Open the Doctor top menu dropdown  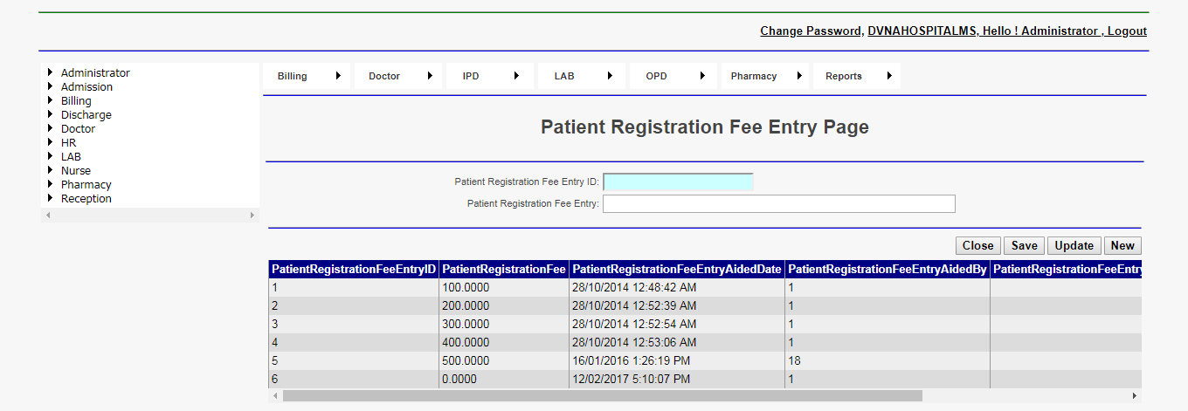(398, 76)
